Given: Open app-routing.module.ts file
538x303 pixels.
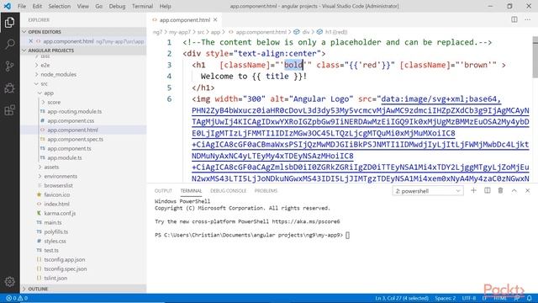Looking at the screenshot, I should [75, 111].
